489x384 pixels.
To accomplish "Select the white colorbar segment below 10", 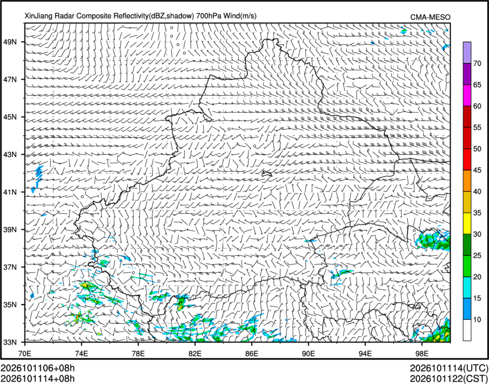I will (x=467, y=330).
